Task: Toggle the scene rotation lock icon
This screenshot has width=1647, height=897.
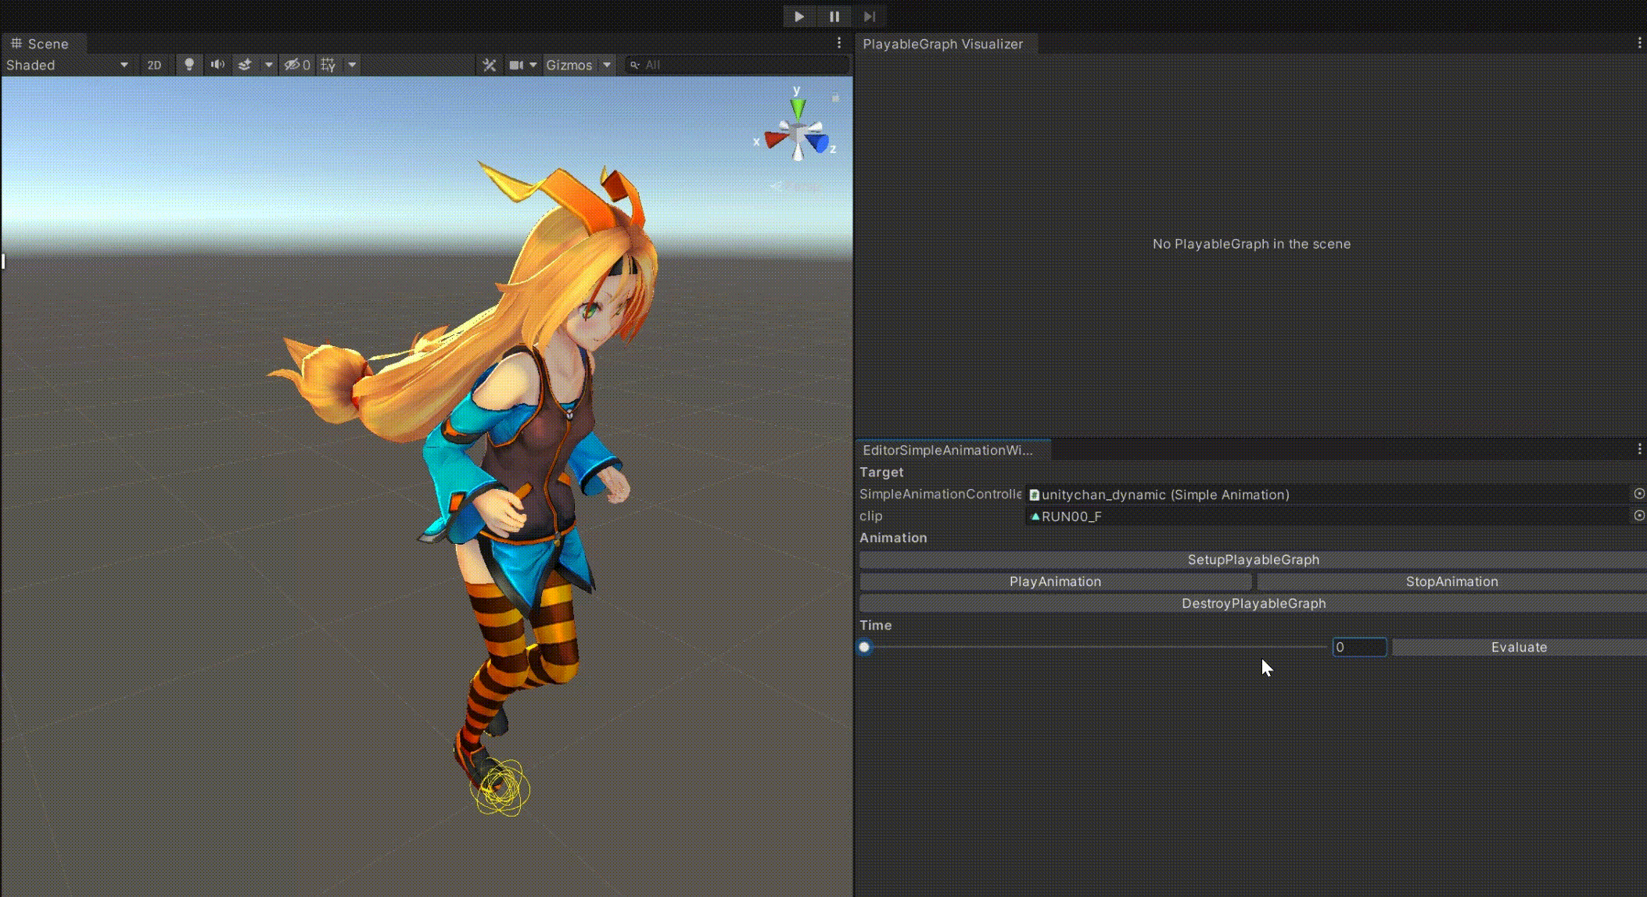Action: click(834, 98)
